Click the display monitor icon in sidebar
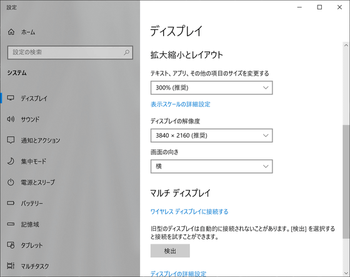 pos(11,98)
